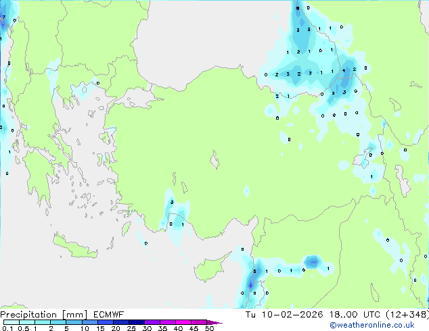This screenshot has height=331, width=429.
Task: Click the '18..00 UTC' time text
Action: [x=355, y=315]
